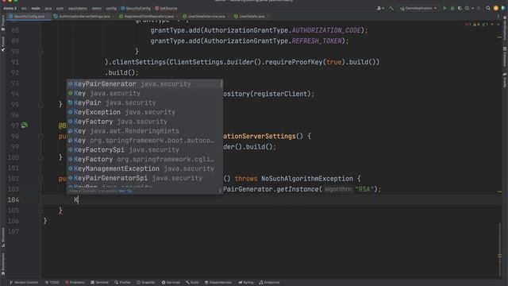Click the demo 2 project breadcrumb
This screenshot has width=508, height=286.
click(x=10, y=8)
